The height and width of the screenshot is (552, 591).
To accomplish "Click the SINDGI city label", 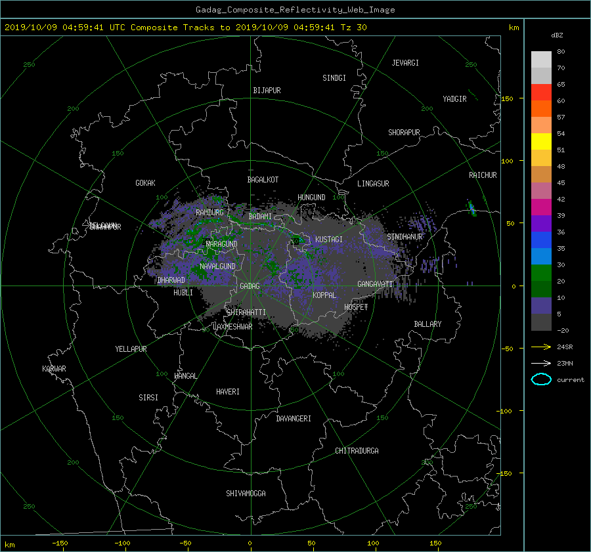I will (334, 78).
